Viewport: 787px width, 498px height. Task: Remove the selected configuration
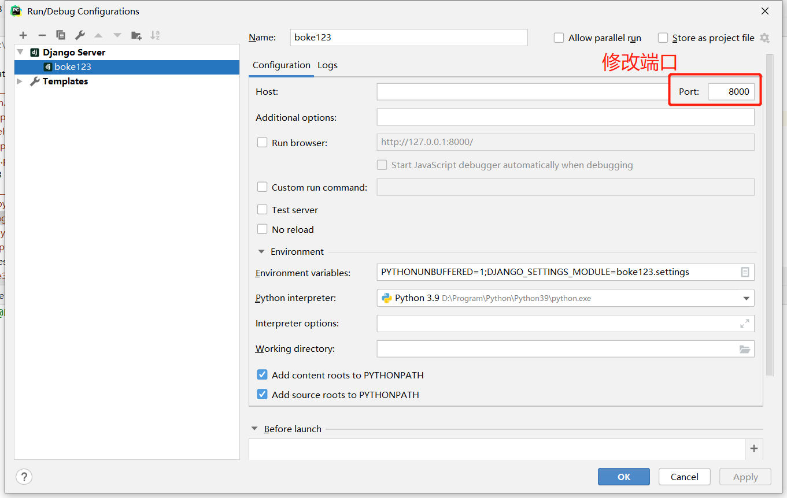(42, 35)
